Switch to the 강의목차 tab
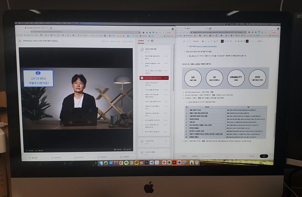 tap(141, 41)
